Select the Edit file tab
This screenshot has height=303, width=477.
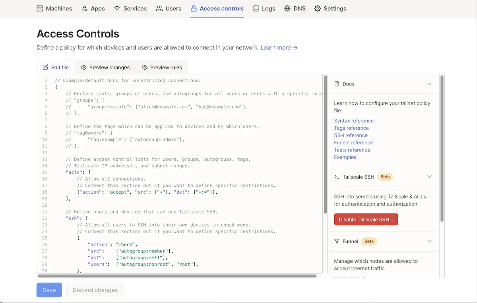tap(56, 68)
